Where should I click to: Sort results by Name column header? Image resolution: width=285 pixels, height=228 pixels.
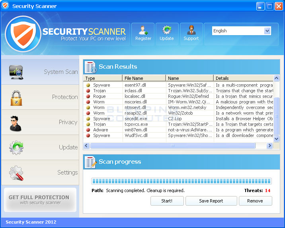pyautogui.click(x=189, y=78)
